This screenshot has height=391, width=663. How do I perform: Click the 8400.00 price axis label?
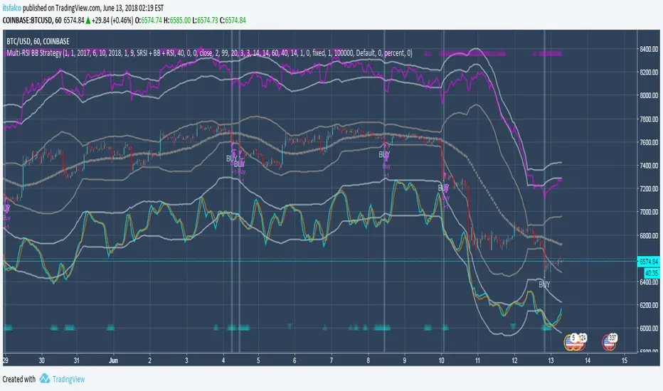pyautogui.click(x=649, y=49)
